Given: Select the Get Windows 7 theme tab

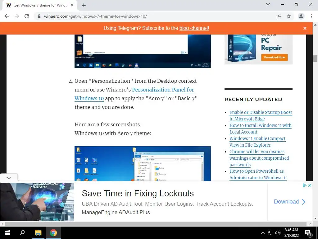Looking at the screenshot, I should [40, 5].
